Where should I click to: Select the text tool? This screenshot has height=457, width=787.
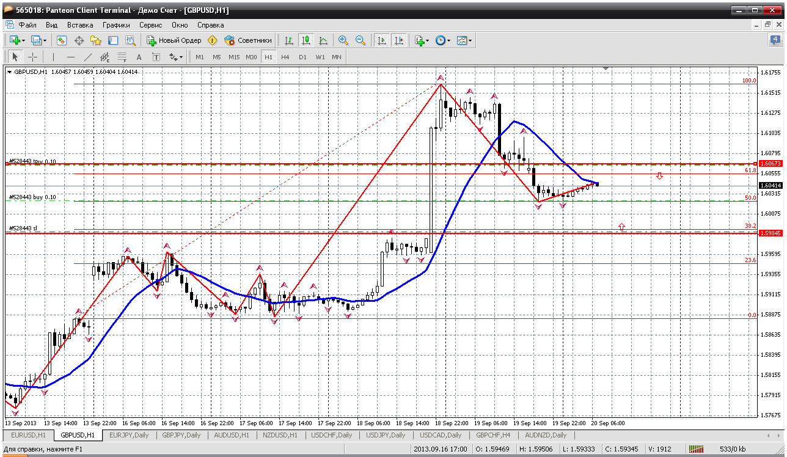tap(139, 57)
